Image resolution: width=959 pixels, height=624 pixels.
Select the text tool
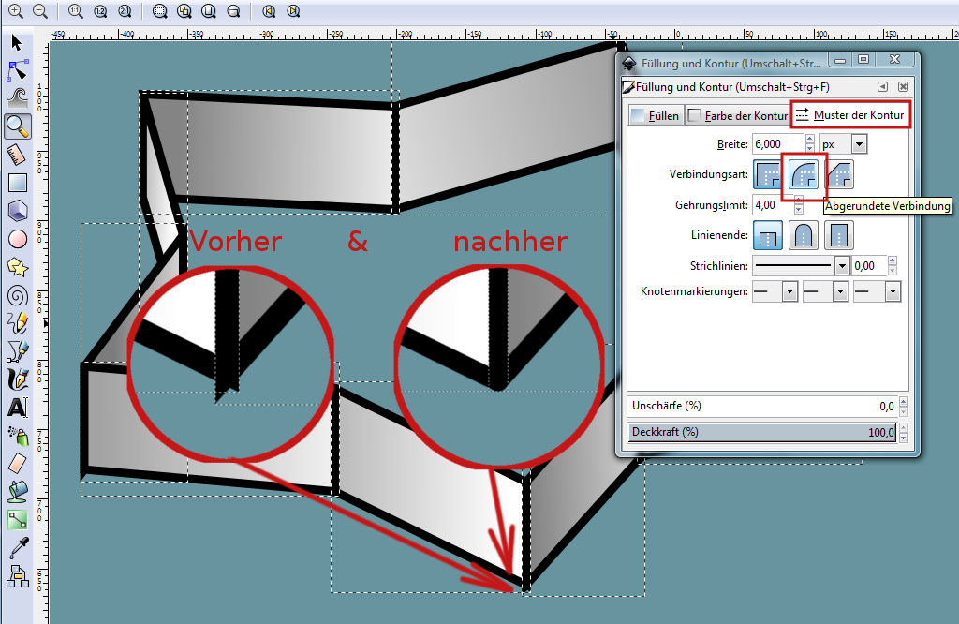(x=17, y=408)
